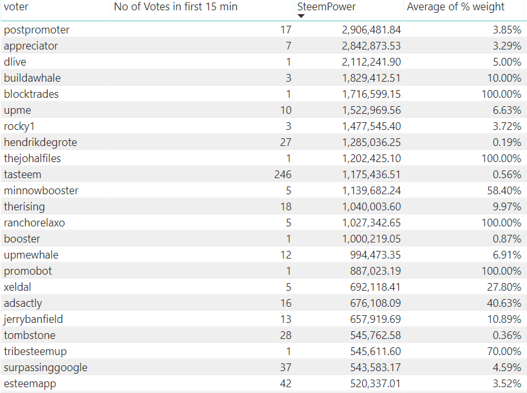Select the adsactly row name
Image resolution: width=527 pixels, height=393 pixels.
23,304
